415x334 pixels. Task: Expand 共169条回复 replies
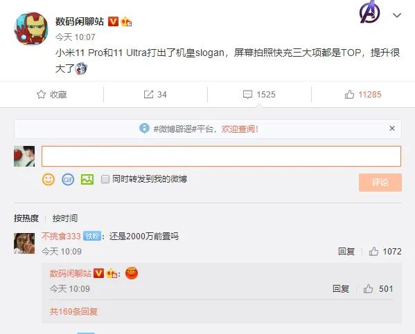pyautogui.click(x=73, y=312)
